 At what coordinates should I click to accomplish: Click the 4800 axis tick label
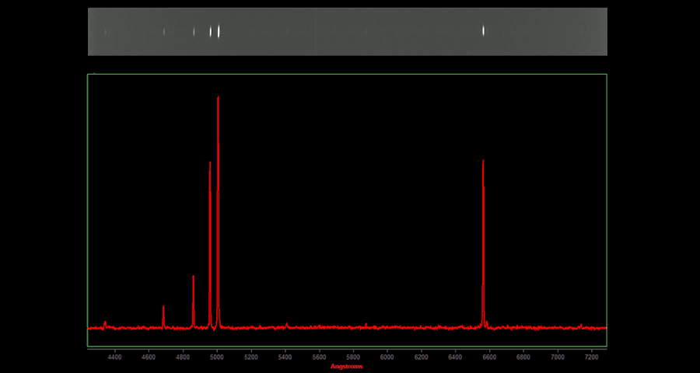pyautogui.click(x=183, y=357)
